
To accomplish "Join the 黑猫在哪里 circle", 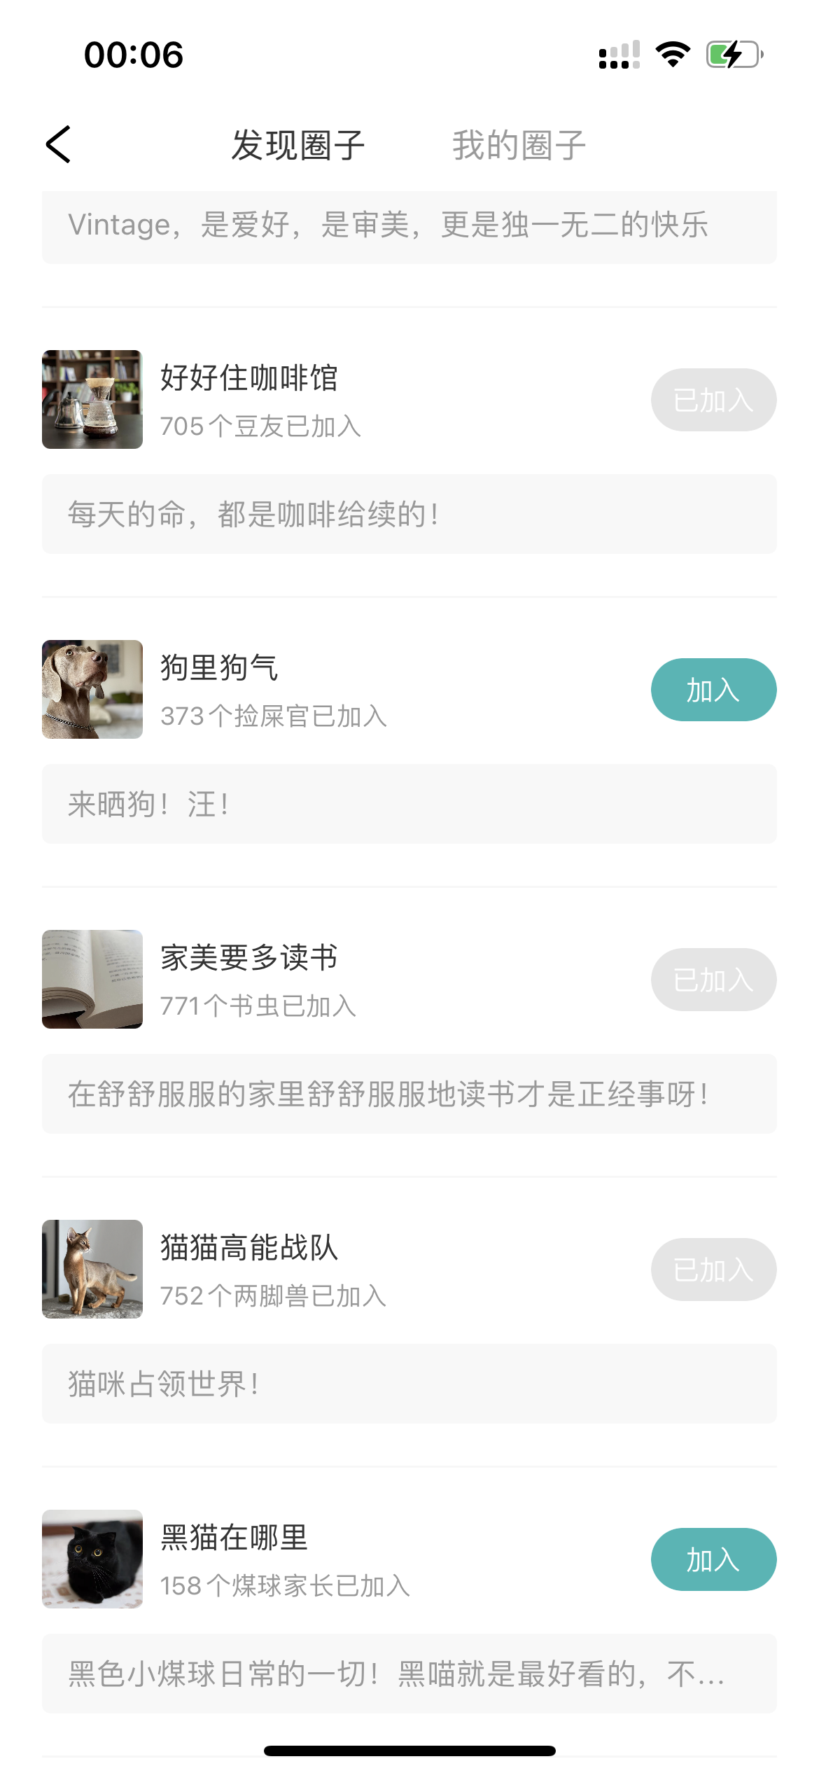I will (x=713, y=1559).
